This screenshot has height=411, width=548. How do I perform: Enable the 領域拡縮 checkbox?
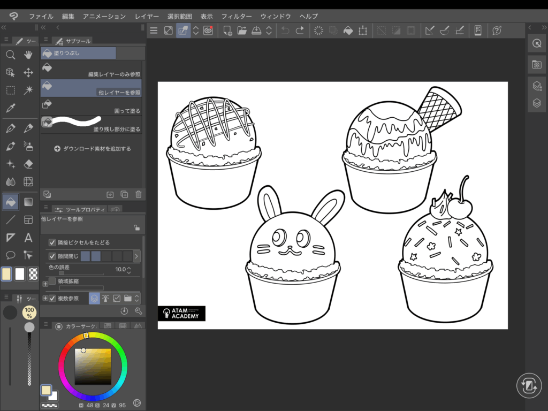point(52,281)
